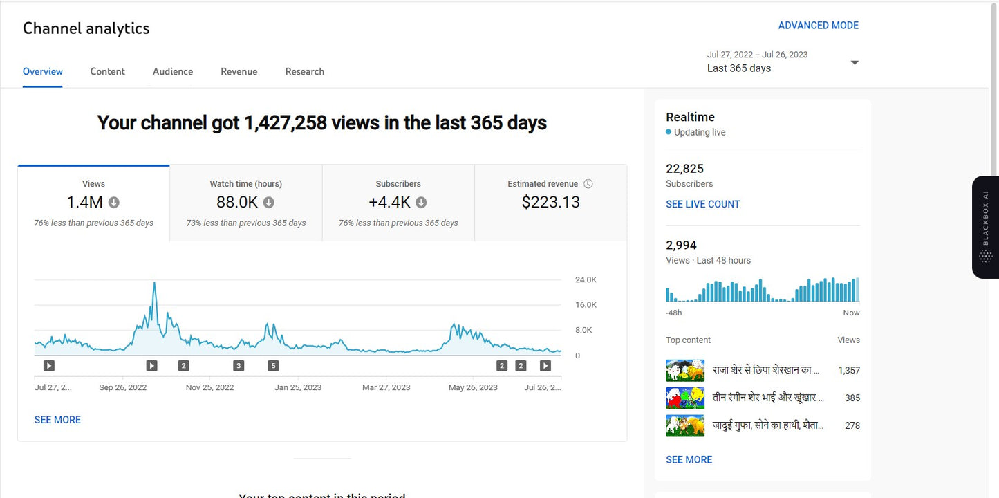This screenshot has height=498, width=999.
Task: Select the Watch time (hours) metric card
Action: tap(245, 202)
